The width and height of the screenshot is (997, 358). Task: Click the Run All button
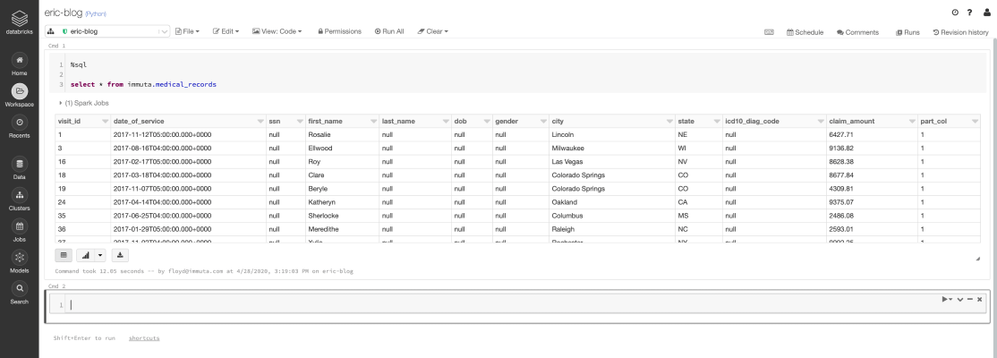click(x=389, y=31)
